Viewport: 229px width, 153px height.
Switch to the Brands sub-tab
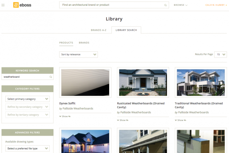point(84,43)
